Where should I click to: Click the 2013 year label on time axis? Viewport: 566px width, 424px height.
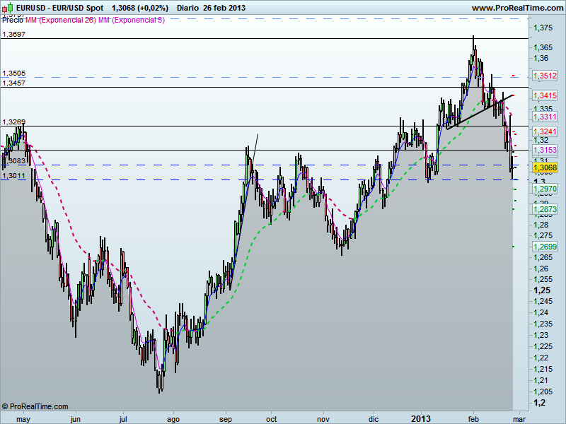coord(421,419)
